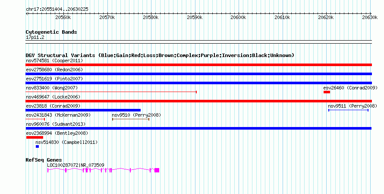Image resolution: width=384 pixels, height=194 pixels.
Task: Click the 20560k ruler tick label
Action: pos(63,17)
